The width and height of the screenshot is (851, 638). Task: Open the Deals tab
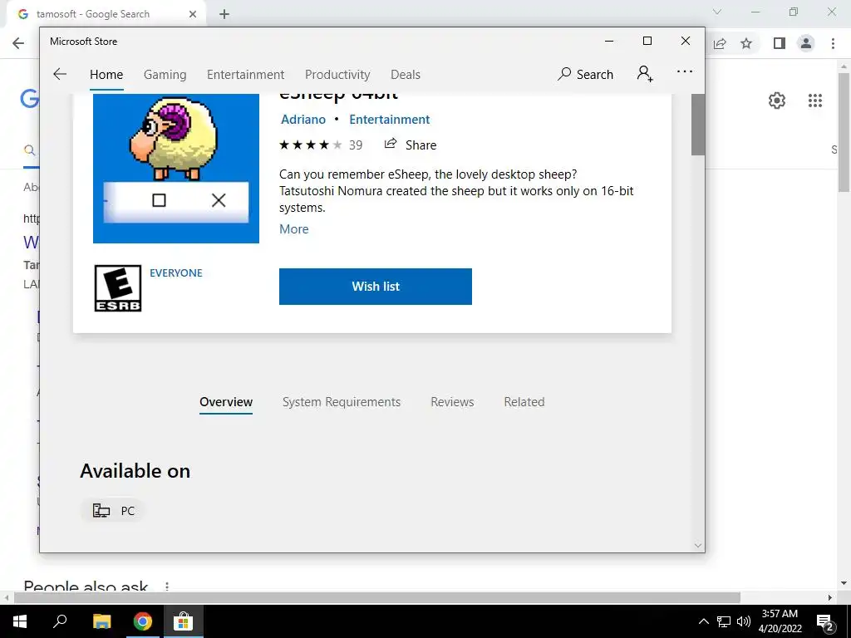(x=406, y=74)
